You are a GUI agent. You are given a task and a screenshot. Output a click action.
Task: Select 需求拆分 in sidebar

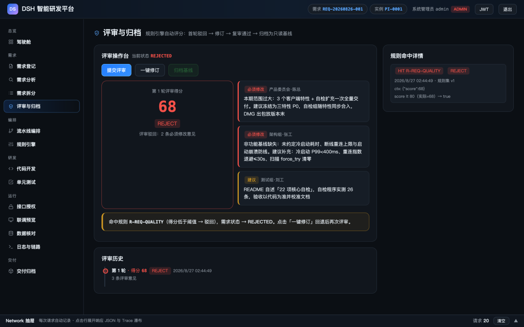click(x=41, y=93)
